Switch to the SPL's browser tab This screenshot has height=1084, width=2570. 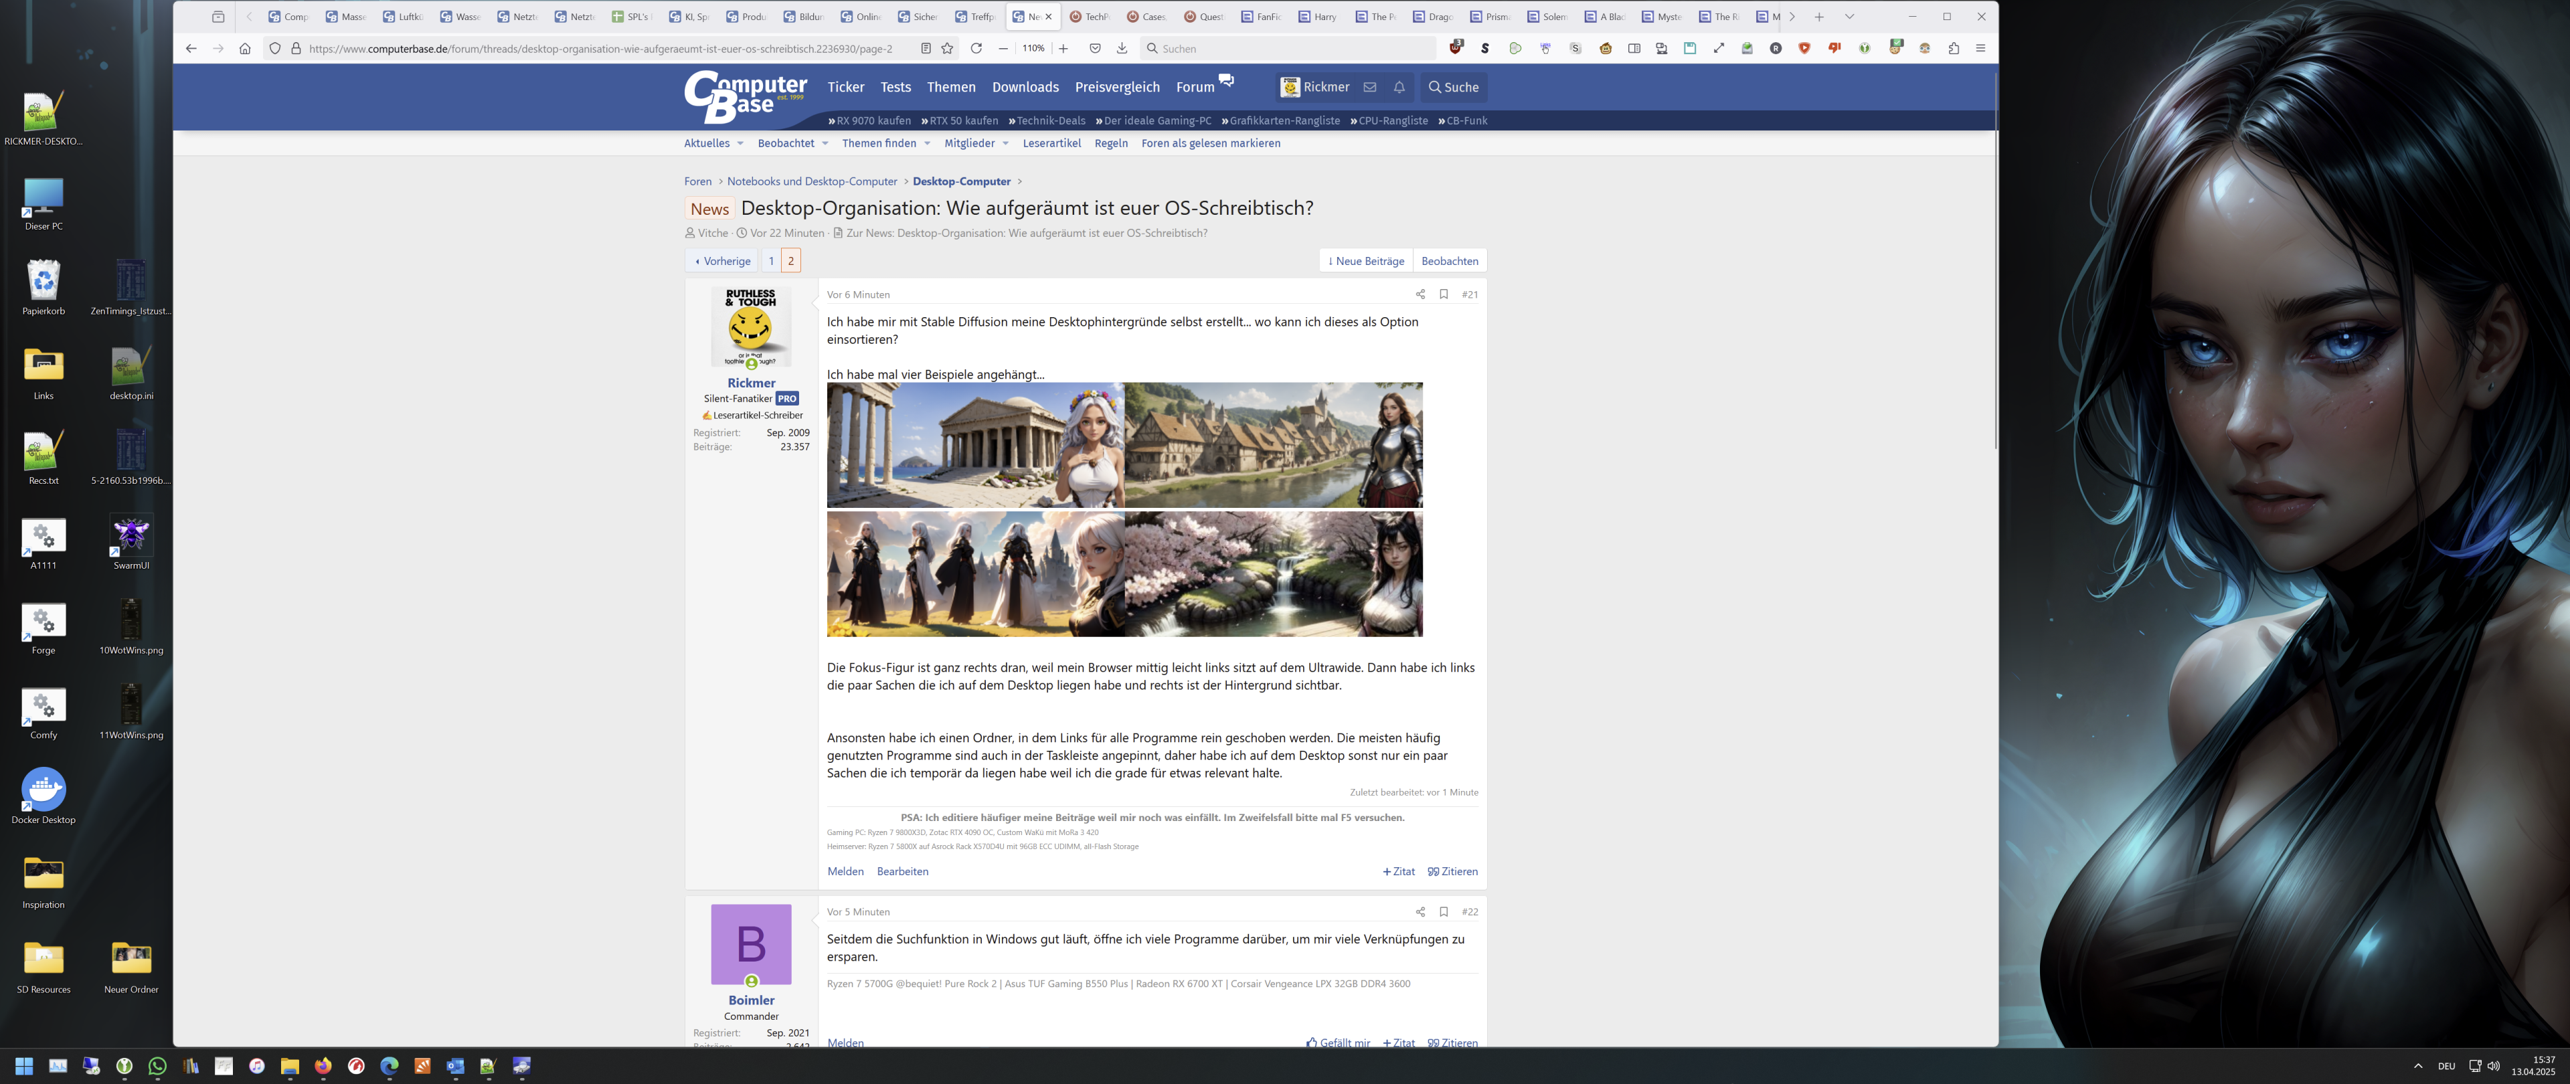click(x=632, y=17)
